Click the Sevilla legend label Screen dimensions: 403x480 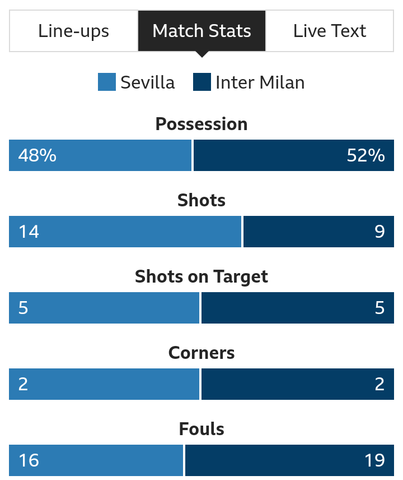tap(148, 82)
